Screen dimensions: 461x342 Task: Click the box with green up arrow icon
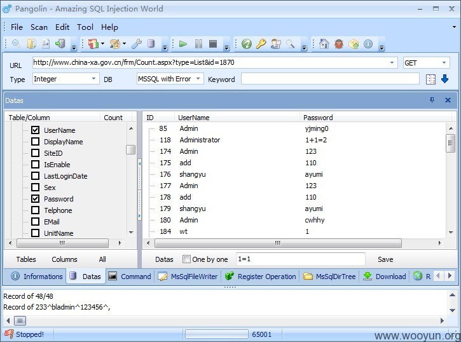(354, 44)
